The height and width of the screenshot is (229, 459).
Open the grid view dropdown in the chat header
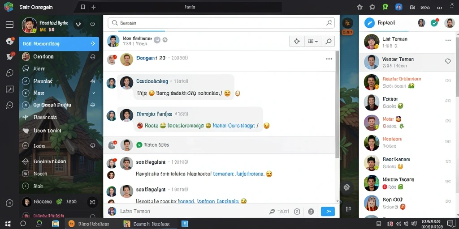[x=313, y=42]
